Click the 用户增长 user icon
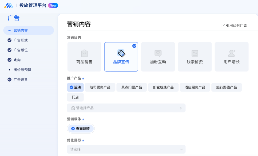 tap(231, 53)
